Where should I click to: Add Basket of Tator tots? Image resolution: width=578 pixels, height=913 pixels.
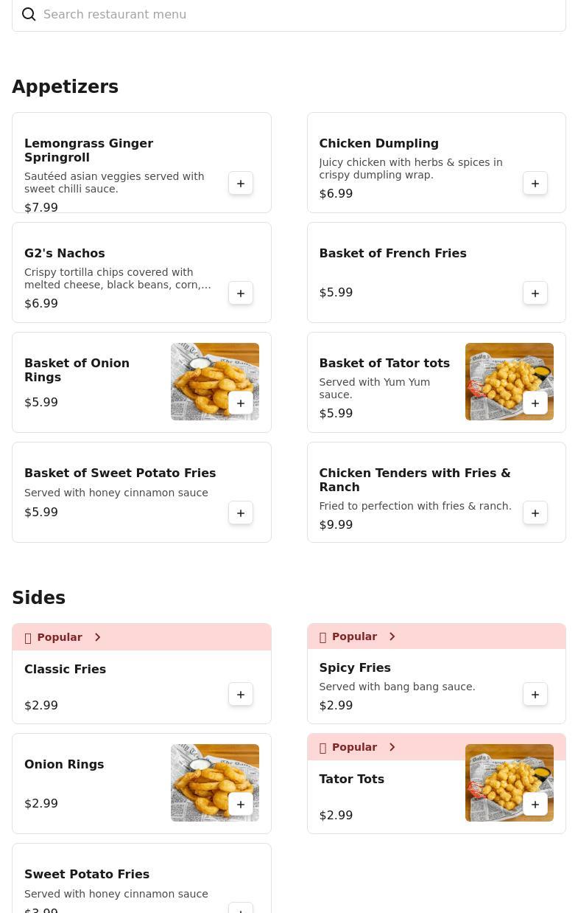(x=535, y=403)
